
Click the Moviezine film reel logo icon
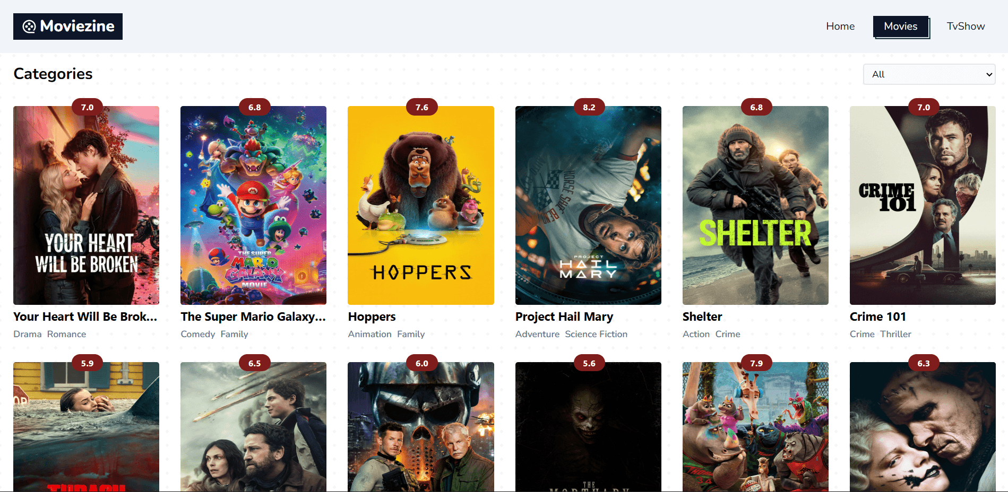tap(29, 27)
